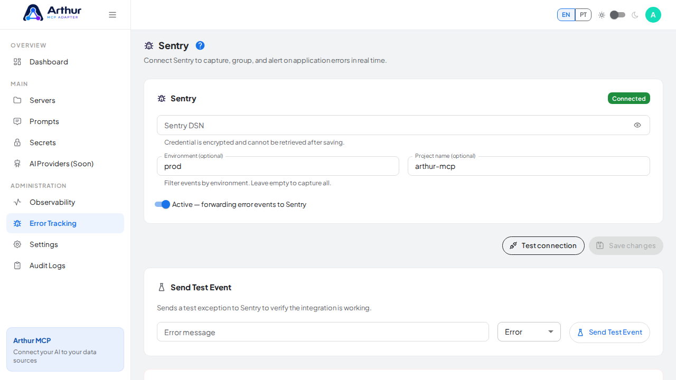
Task: Click the Send Test Event button
Action: pos(609,332)
